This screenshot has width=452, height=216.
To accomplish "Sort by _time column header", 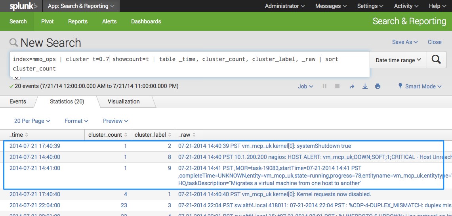I will click(19, 135).
